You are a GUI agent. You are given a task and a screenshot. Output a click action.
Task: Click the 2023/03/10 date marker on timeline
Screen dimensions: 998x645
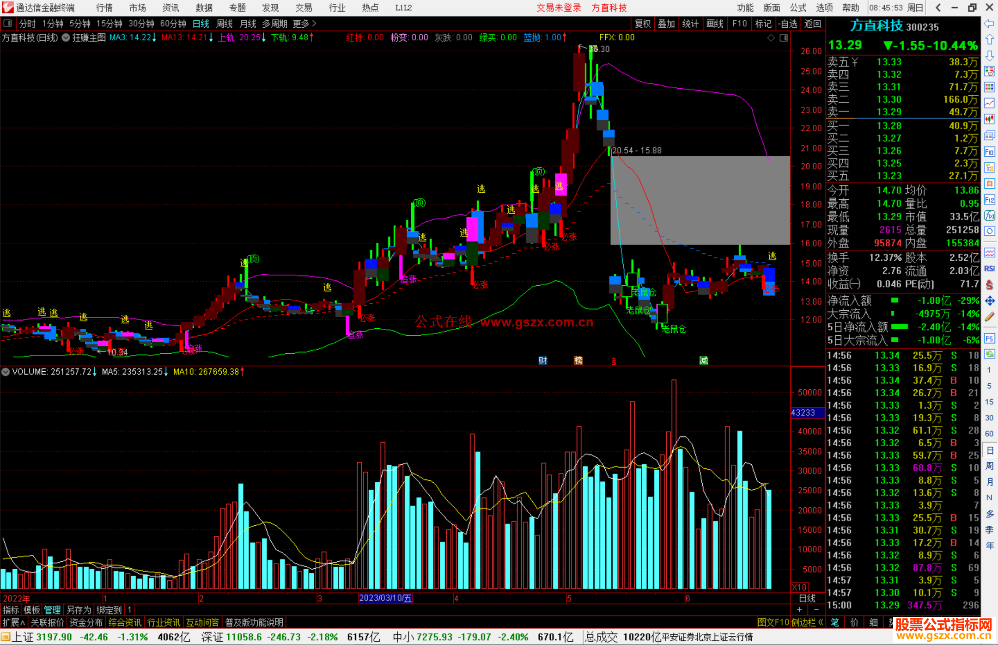tap(385, 598)
